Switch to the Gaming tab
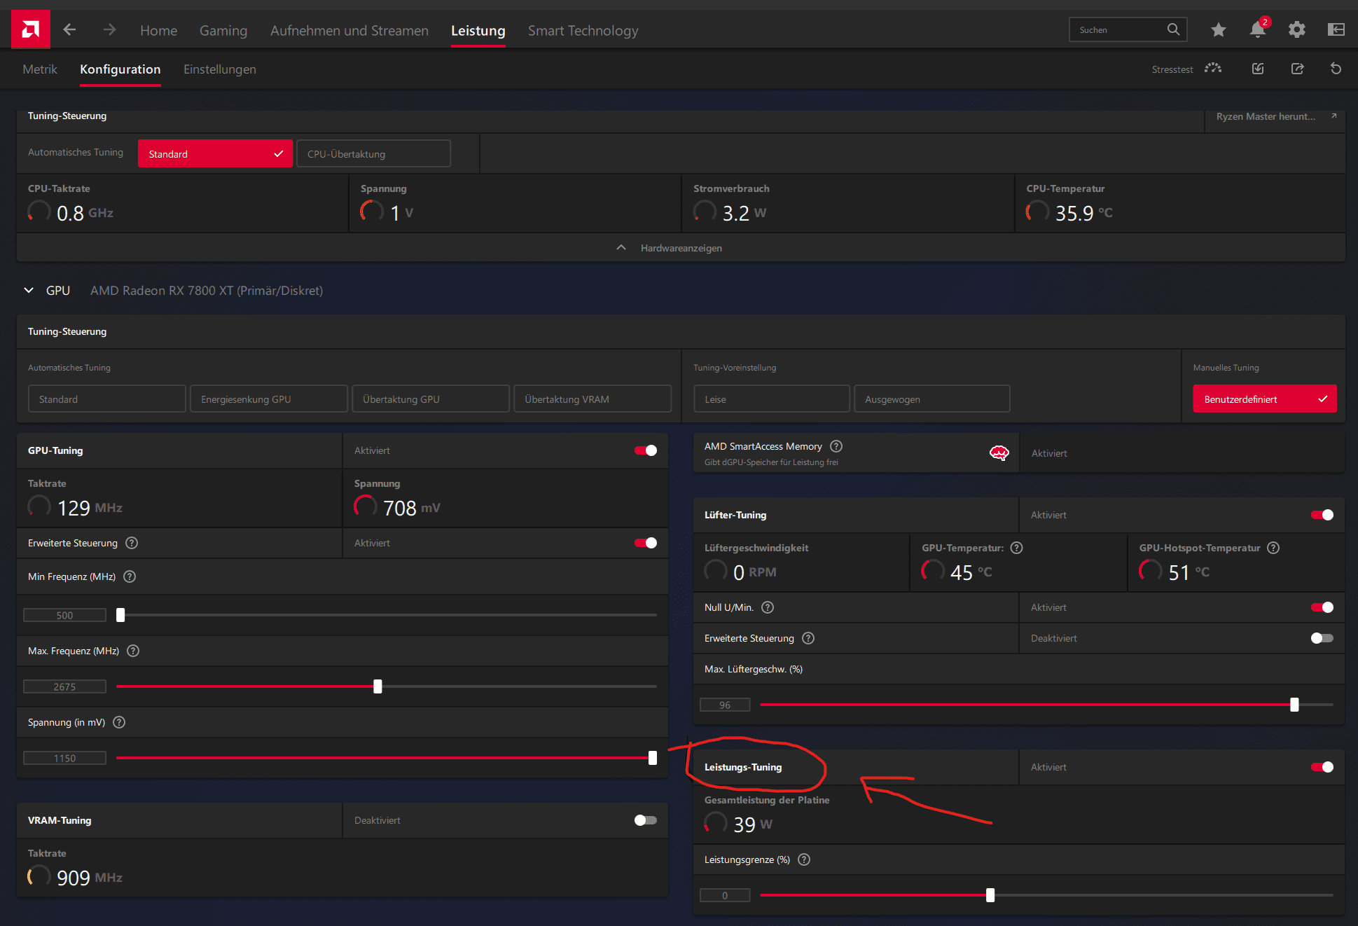The height and width of the screenshot is (926, 1358). (223, 31)
